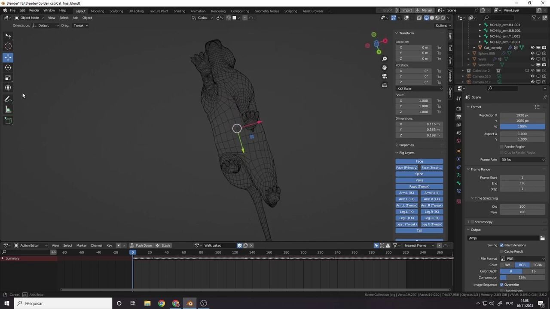This screenshot has width=550, height=309.
Task: Select the Cursor tool in the viewport toolbar
Action: tap(8, 46)
